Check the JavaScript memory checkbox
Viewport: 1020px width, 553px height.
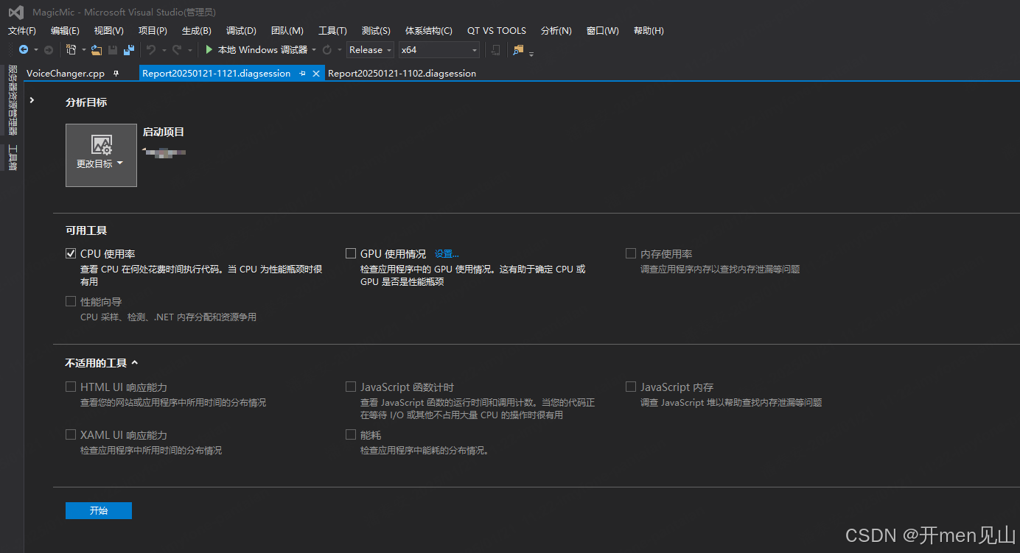pos(631,387)
